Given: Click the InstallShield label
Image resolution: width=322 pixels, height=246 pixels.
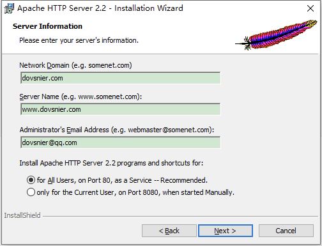Looking at the screenshot, I should 22,215.
